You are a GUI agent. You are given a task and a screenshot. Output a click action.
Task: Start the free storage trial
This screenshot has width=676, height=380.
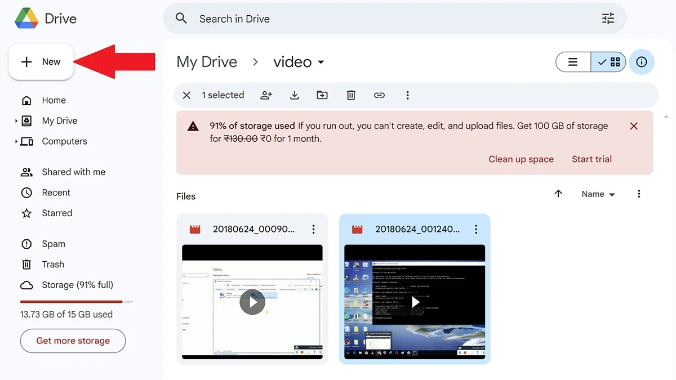click(591, 159)
